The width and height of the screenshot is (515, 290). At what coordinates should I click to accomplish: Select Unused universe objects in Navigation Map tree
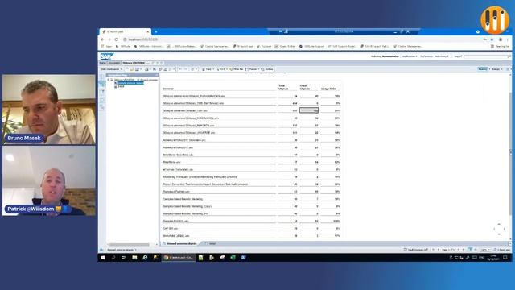click(x=130, y=83)
